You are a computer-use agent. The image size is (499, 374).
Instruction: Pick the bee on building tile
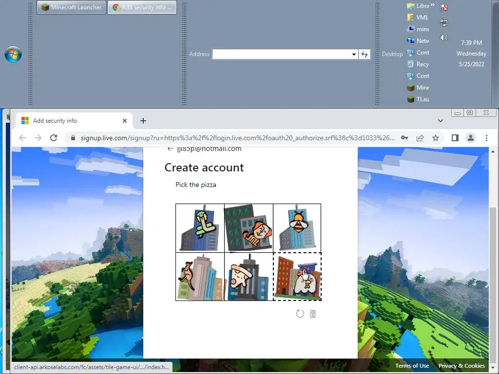(297, 228)
